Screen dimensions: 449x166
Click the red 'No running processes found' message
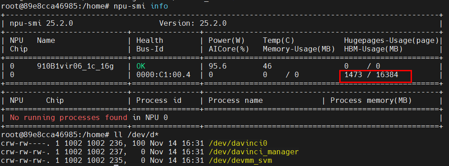[69, 117]
